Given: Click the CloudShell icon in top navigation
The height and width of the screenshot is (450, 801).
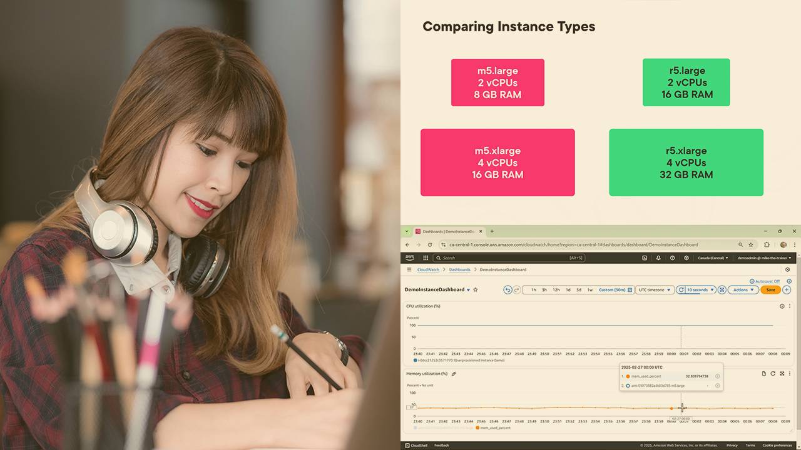Looking at the screenshot, I should (645, 257).
